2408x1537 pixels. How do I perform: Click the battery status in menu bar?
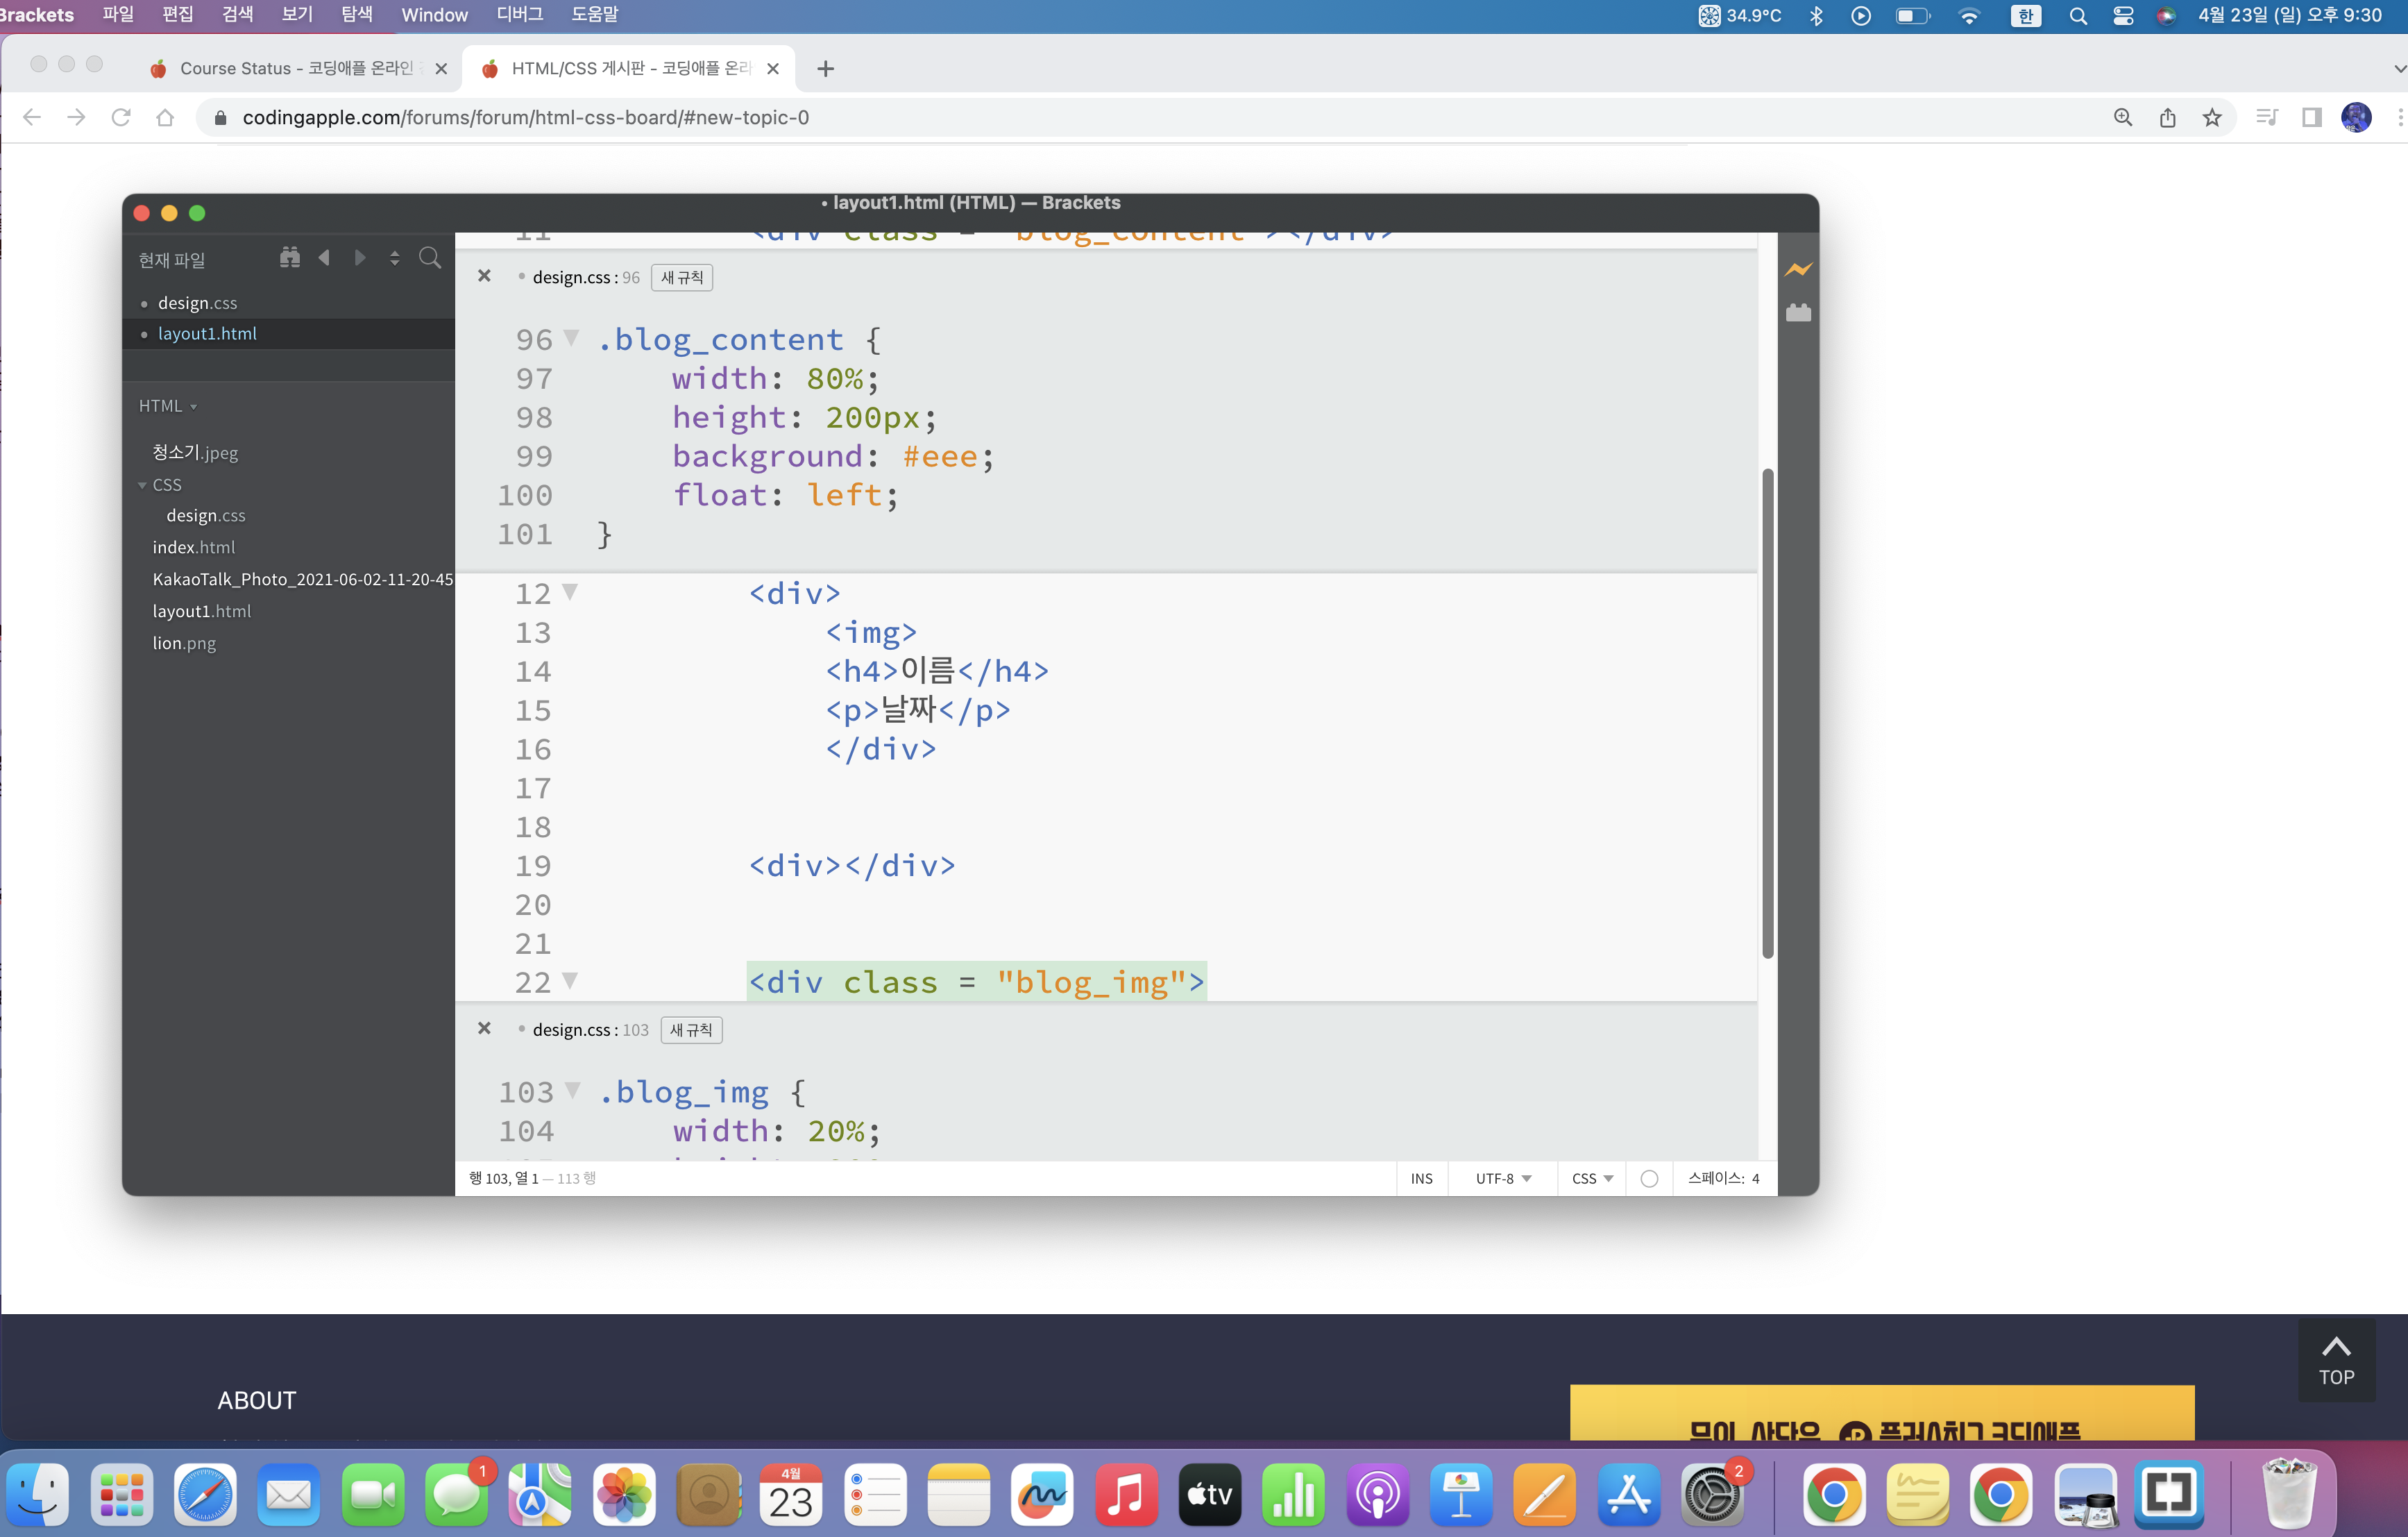[x=1913, y=16]
